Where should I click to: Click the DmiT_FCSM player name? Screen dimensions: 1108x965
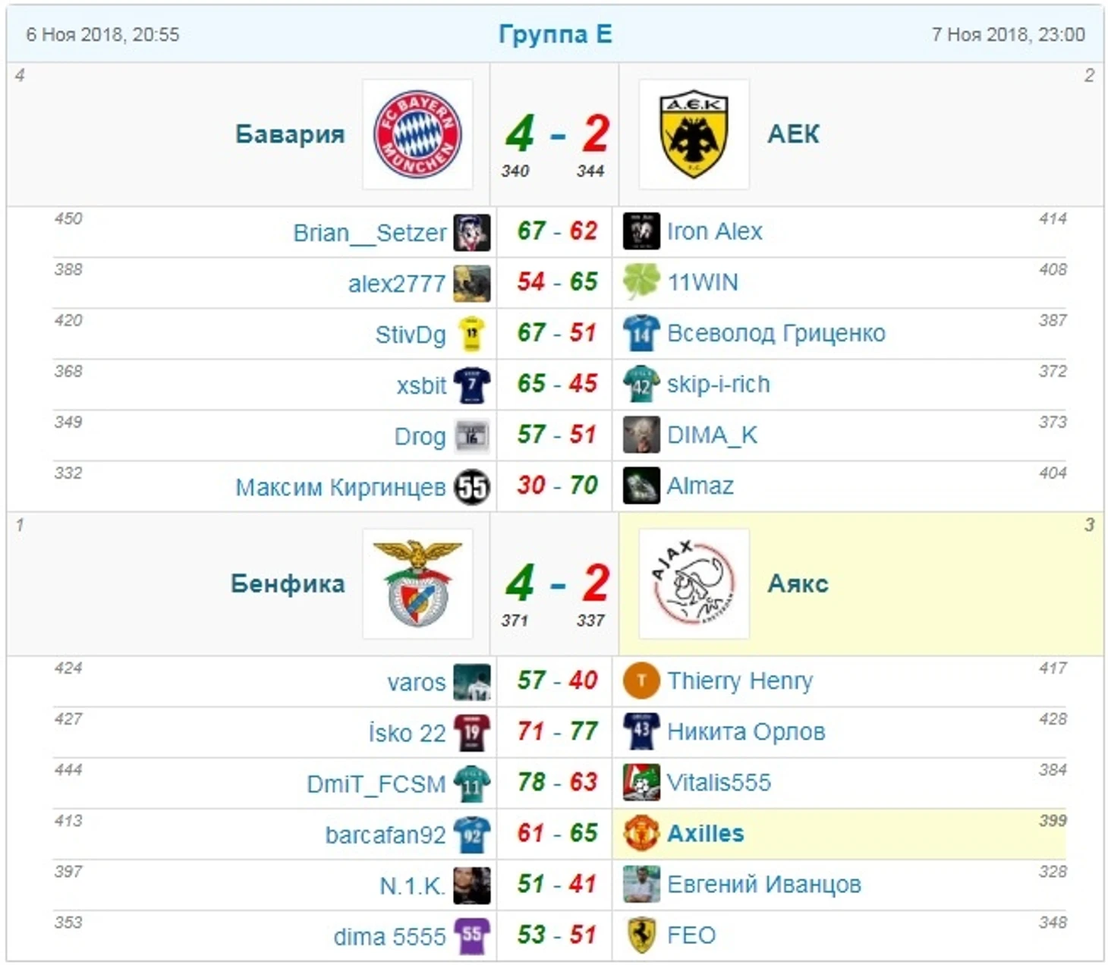click(376, 784)
